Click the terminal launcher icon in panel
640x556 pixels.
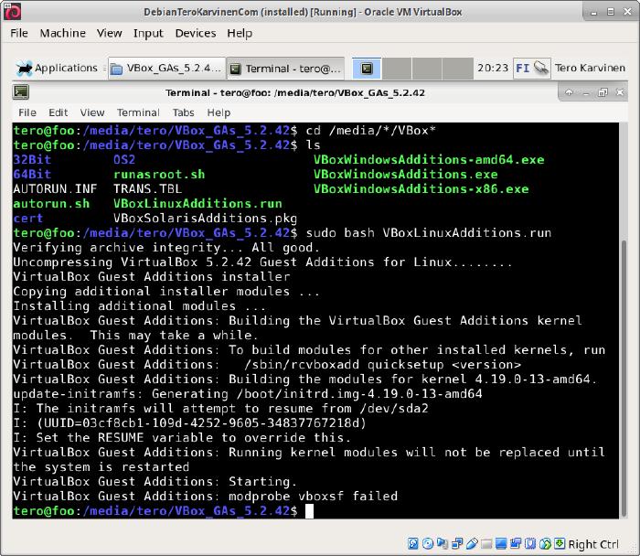[x=366, y=68]
